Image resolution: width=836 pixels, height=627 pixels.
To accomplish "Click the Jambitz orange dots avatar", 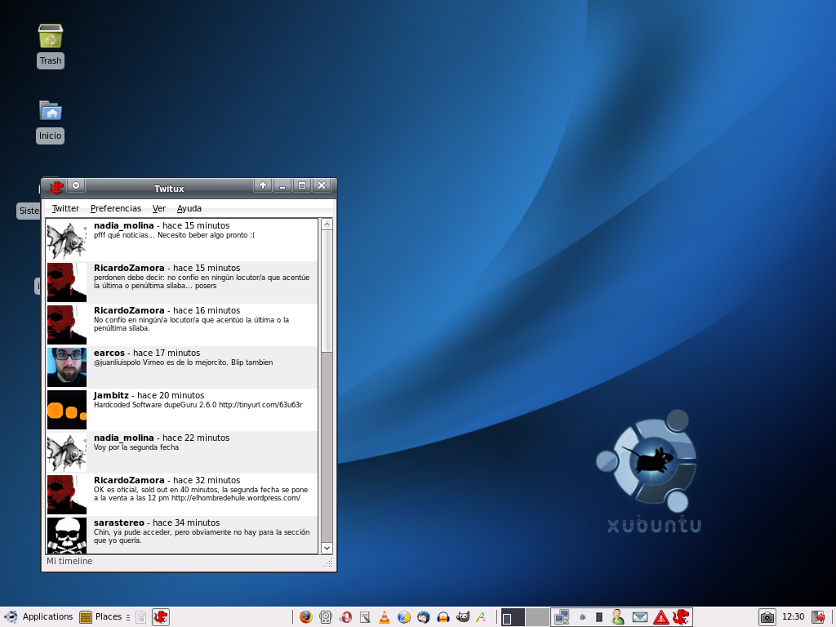I will point(67,410).
